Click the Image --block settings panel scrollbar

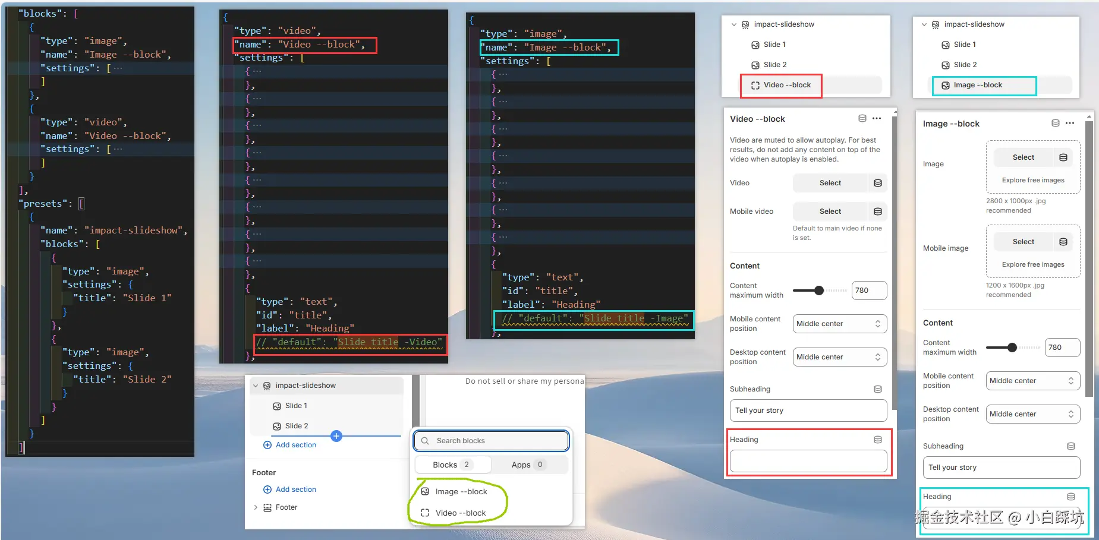tap(1089, 259)
